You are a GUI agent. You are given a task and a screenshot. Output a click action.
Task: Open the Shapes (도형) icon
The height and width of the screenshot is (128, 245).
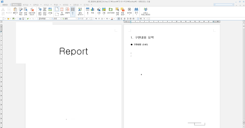99,10
